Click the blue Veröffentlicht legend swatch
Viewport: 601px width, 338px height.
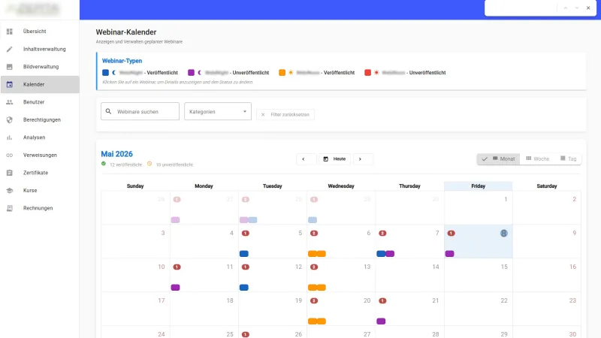(x=105, y=72)
